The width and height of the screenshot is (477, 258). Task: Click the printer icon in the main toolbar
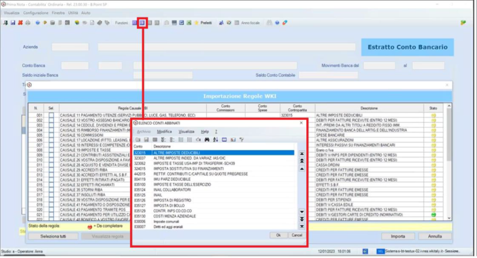point(28,23)
